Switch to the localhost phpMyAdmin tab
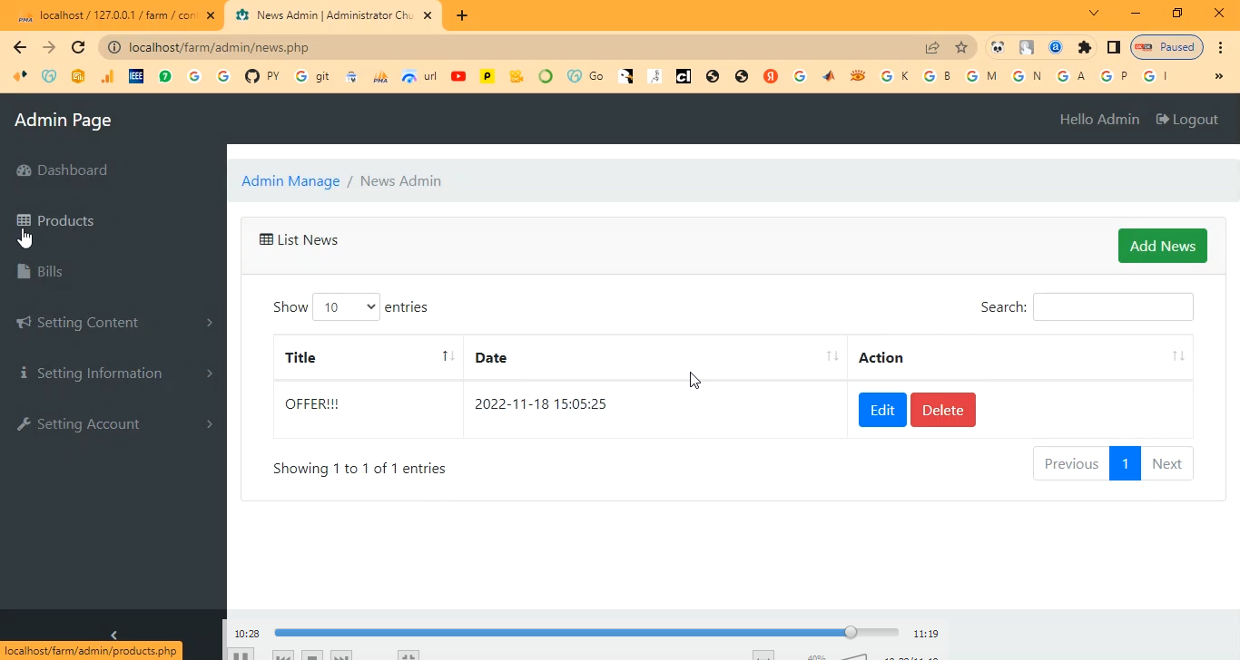 tap(109, 15)
